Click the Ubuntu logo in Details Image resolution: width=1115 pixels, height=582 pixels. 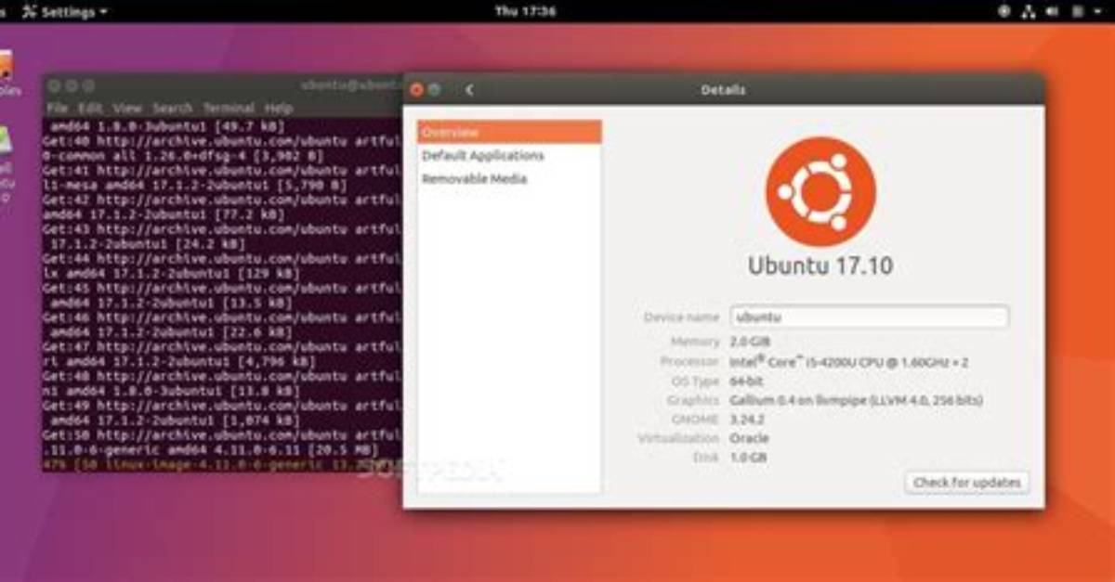coord(820,191)
